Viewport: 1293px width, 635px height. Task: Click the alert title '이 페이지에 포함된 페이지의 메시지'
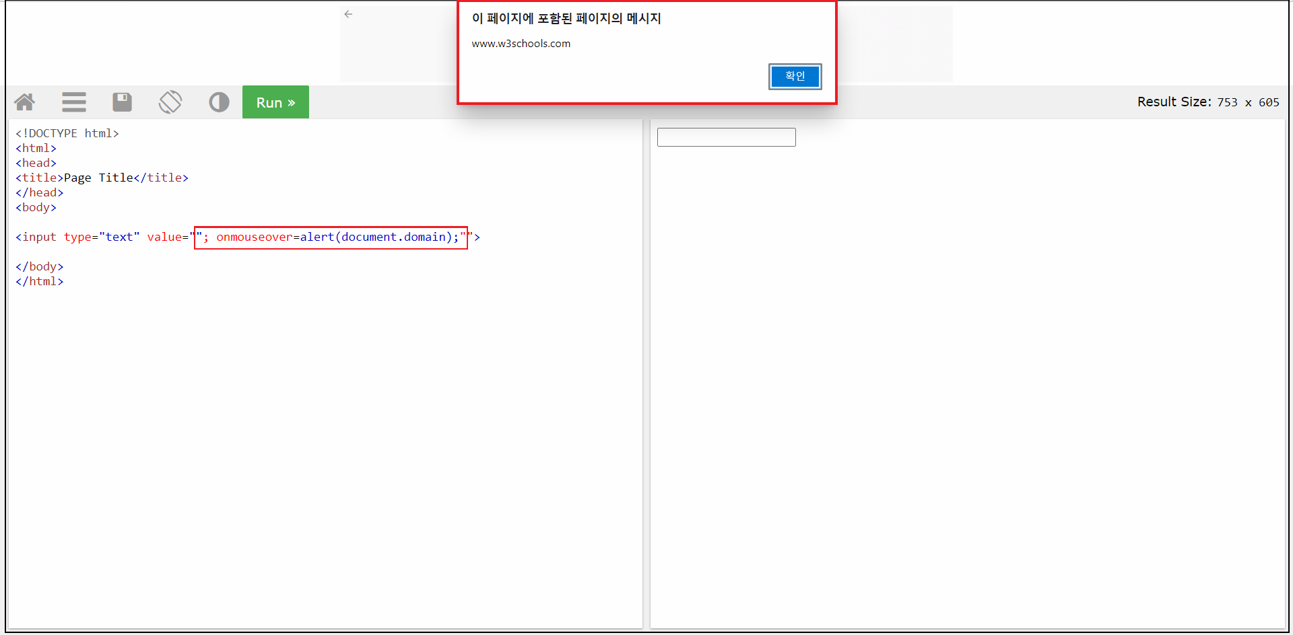pyautogui.click(x=566, y=18)
